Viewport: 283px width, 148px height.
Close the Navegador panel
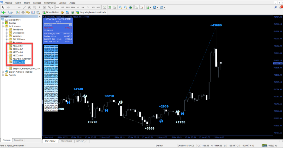[40, 16]
